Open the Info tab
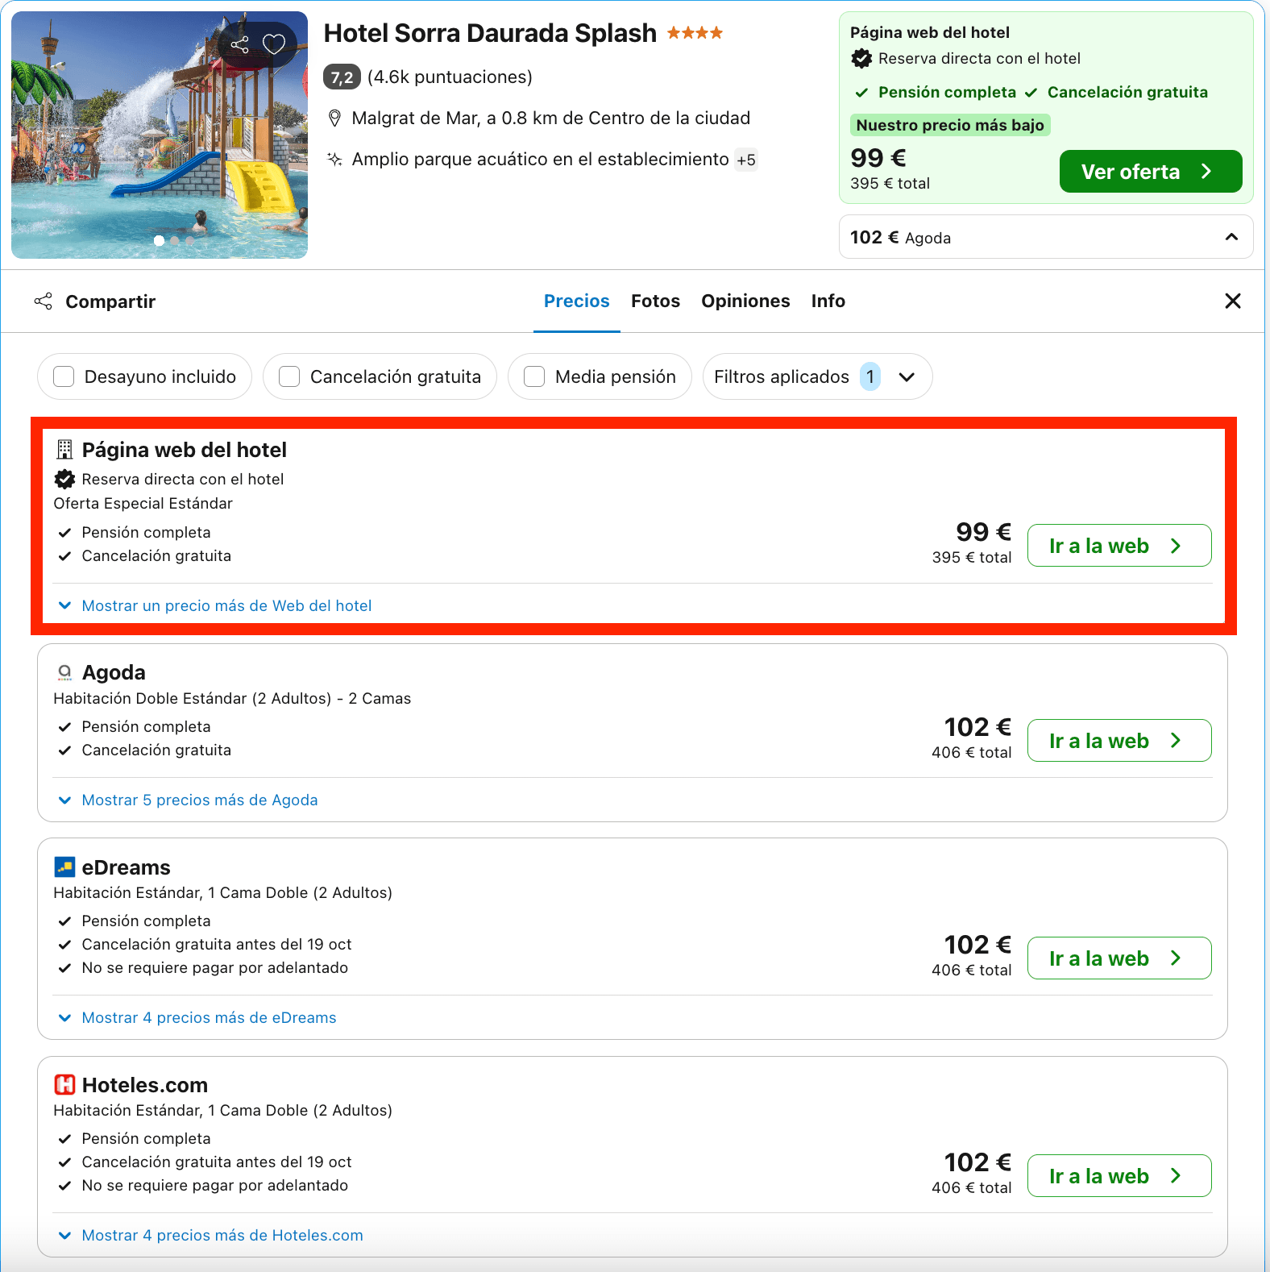 828,301
